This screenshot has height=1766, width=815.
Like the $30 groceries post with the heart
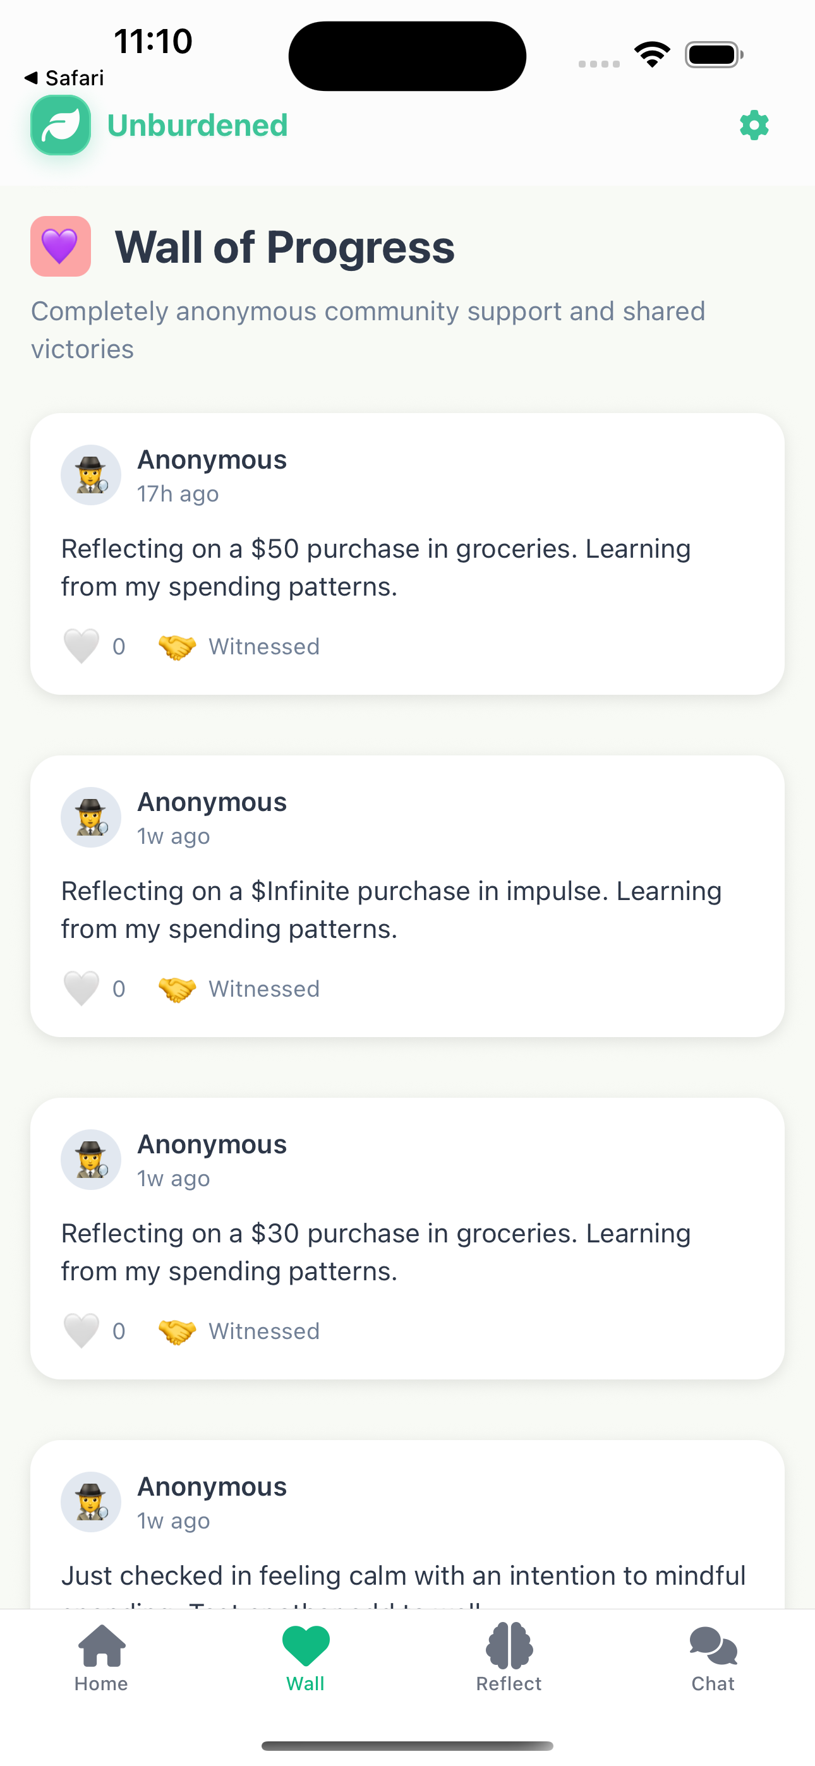point(81,1331)
